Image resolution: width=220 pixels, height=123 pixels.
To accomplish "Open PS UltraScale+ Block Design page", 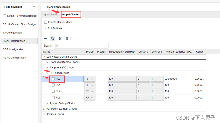I will click(19, 24).
